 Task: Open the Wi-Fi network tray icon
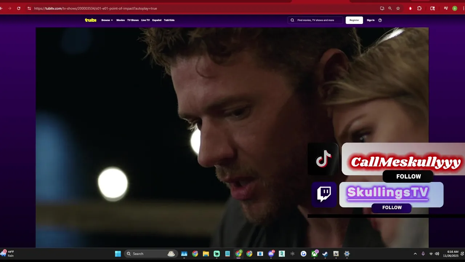coord(431,254)
